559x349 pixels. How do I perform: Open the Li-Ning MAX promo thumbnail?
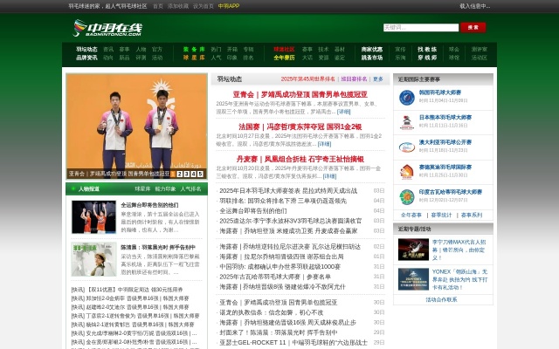413,248
